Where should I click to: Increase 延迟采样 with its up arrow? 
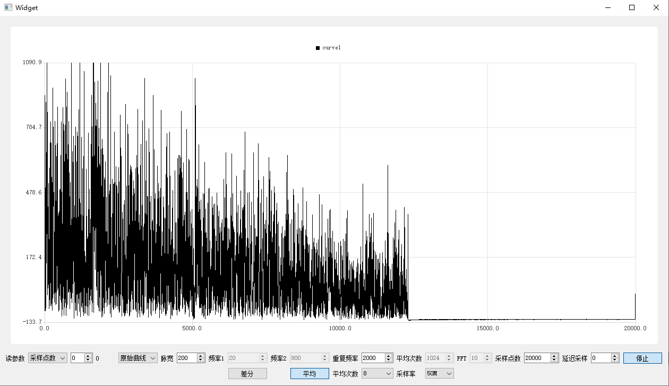tap(615, 356)
